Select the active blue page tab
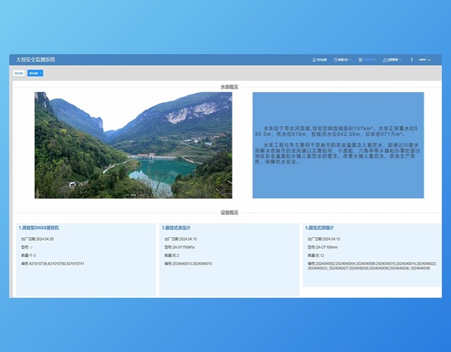 [34, 73]
